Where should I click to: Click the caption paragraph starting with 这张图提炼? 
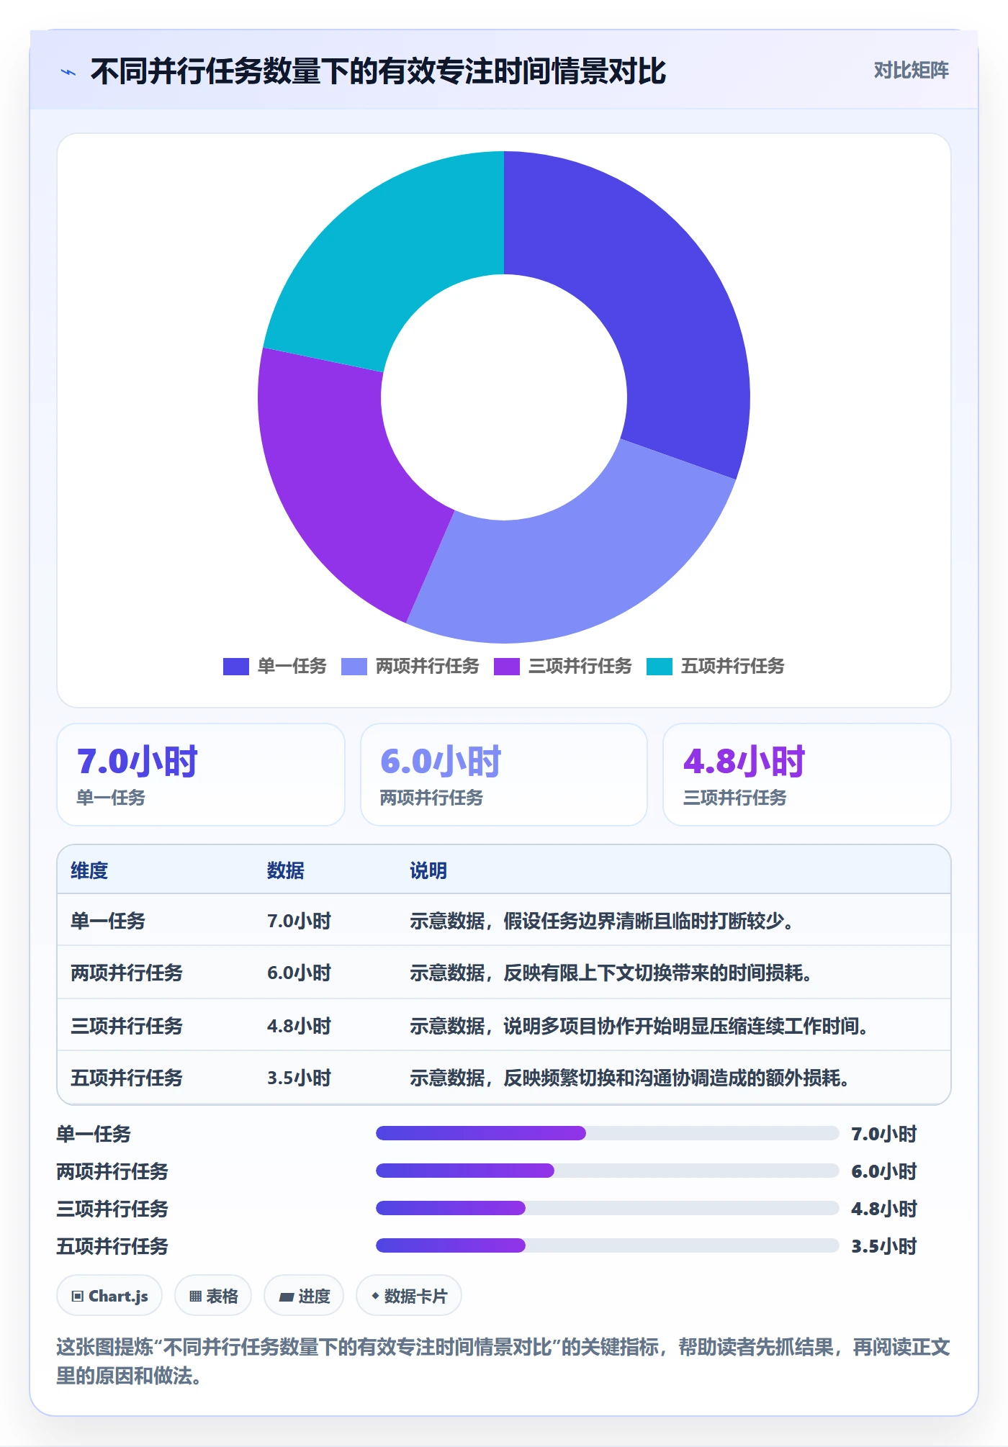[503, 1361]
